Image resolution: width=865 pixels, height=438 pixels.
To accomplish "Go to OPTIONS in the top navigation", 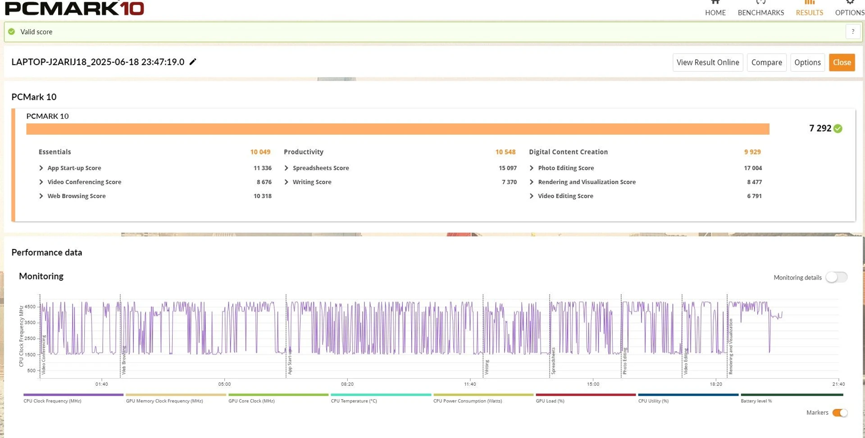I will (849, 9).
